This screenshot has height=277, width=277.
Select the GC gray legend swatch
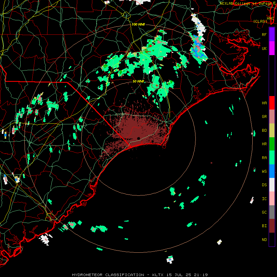tap(272, 212)
